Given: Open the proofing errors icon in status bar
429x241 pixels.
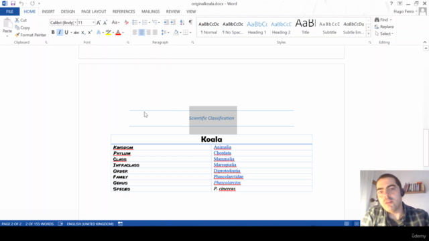Looking at the screenshot, I should (60, 224).
